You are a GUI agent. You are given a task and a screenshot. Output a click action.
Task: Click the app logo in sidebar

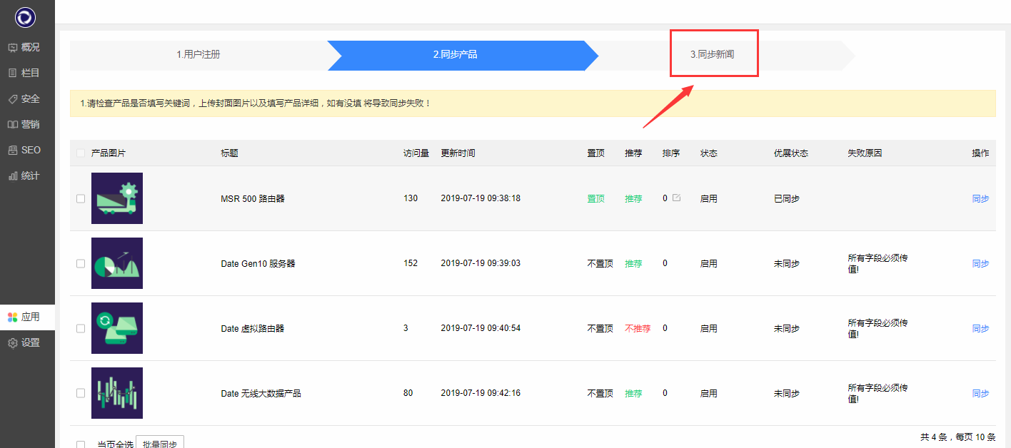[x=25, y=18]
